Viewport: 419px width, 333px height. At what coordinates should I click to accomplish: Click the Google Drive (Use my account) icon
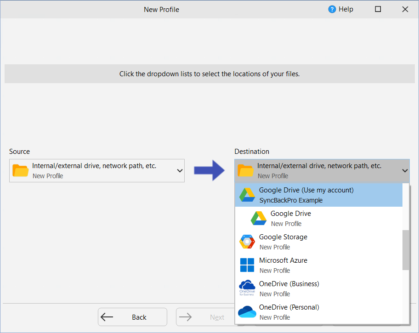pos(247,195)
